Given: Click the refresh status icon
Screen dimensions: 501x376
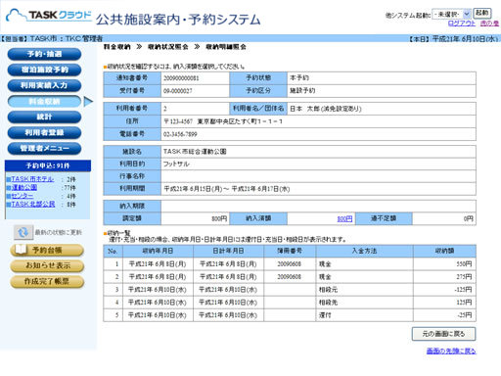Looking at the screenshot, I should 23,232.
